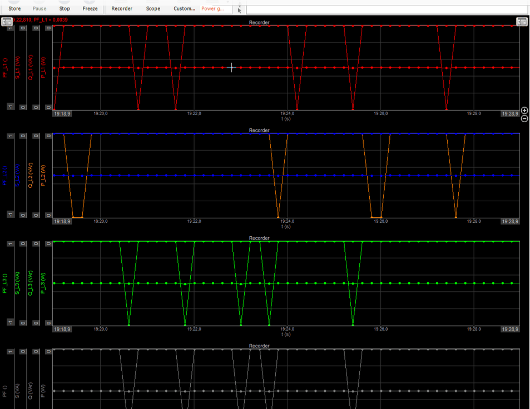The image size is (530, 409).
Task: Click the 19:18,9 start time of the L3 chart
Action: tap(62, 330)
